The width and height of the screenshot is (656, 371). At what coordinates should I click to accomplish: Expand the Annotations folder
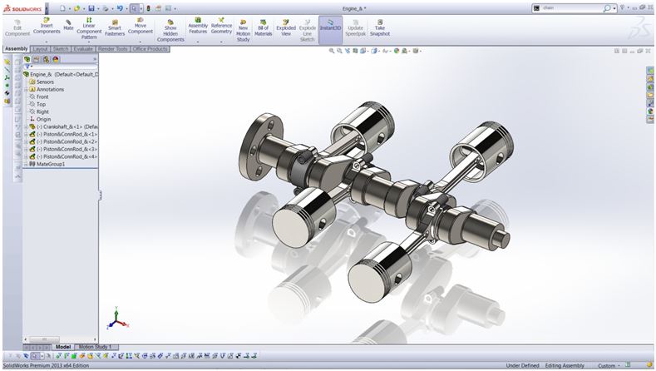coord(26,89)
